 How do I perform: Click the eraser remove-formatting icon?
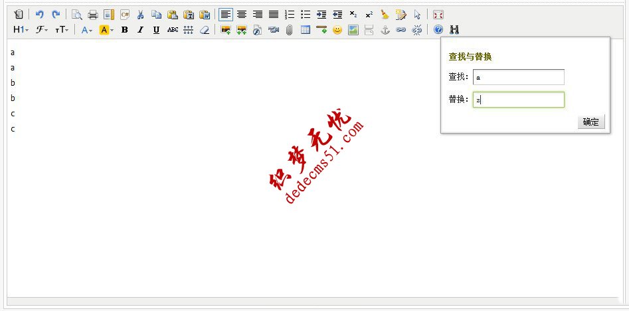point(205,30)
